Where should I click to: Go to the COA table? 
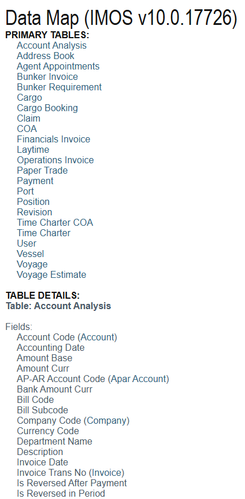[27, 129]
